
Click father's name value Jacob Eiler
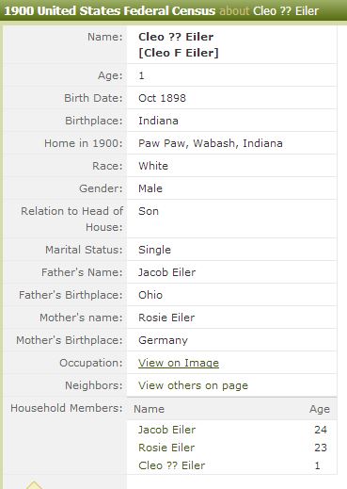[x=166, y=272]
